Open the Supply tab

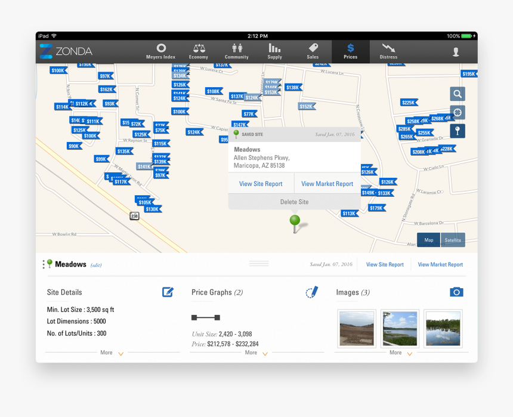point(274,52)
